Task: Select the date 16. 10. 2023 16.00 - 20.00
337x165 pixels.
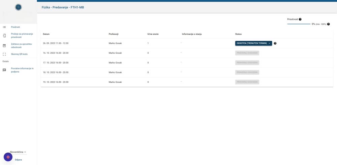Action: click(56, 53)
